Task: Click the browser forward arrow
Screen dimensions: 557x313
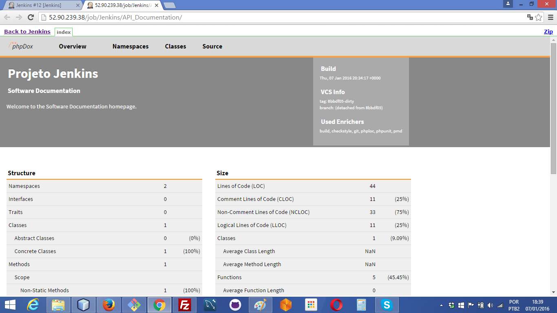Action: click(19, 17)
